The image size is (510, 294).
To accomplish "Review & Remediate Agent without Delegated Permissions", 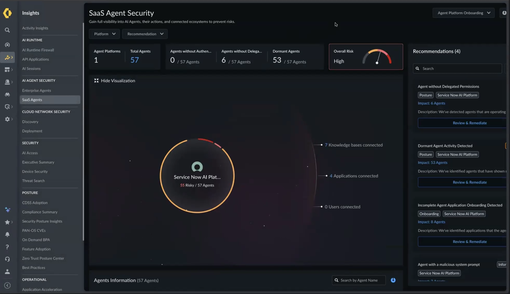I will tap(462, 123).
